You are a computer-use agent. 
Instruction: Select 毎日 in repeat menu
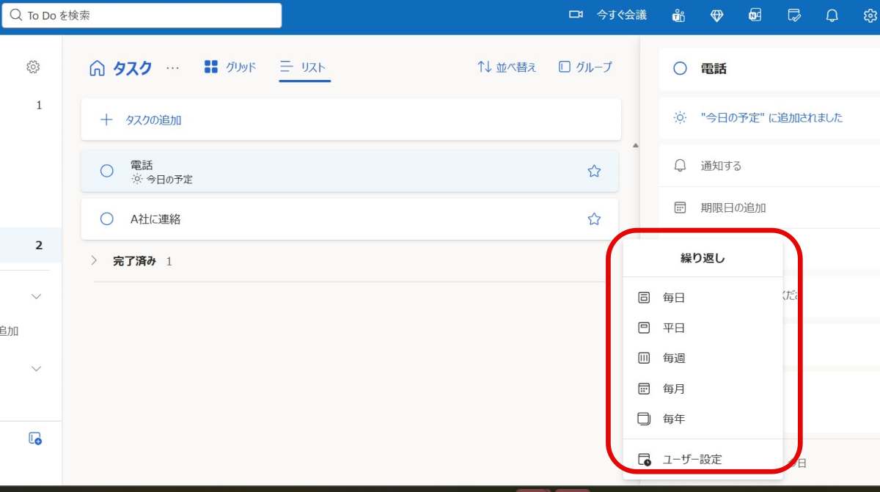673,298
